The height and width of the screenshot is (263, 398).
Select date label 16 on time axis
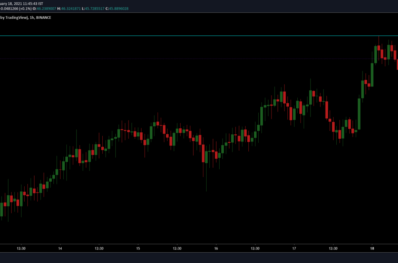(x=216, y=248)
